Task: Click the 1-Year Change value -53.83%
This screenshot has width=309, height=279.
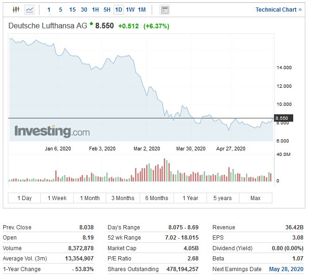Action: 83,269
